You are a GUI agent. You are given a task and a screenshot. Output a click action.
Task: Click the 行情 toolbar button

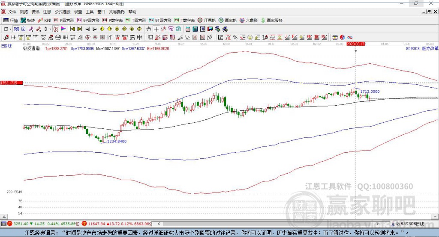(11, 21)
